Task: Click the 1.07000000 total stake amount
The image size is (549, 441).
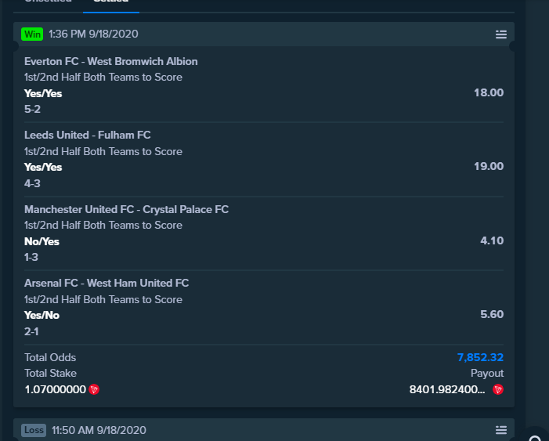Action: point(56,389)
